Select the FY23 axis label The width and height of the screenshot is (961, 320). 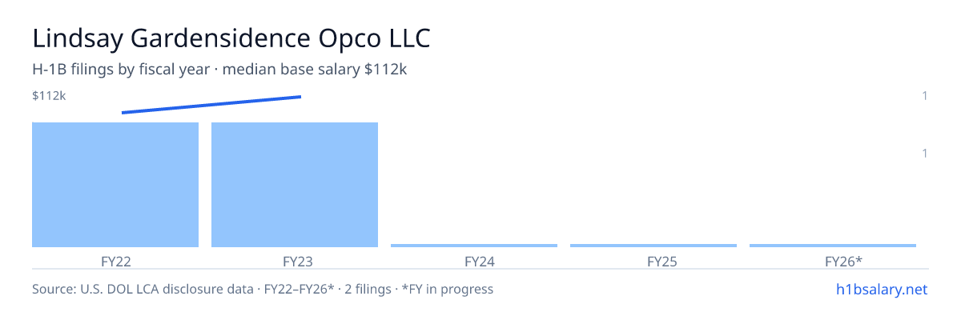[295, 261]
